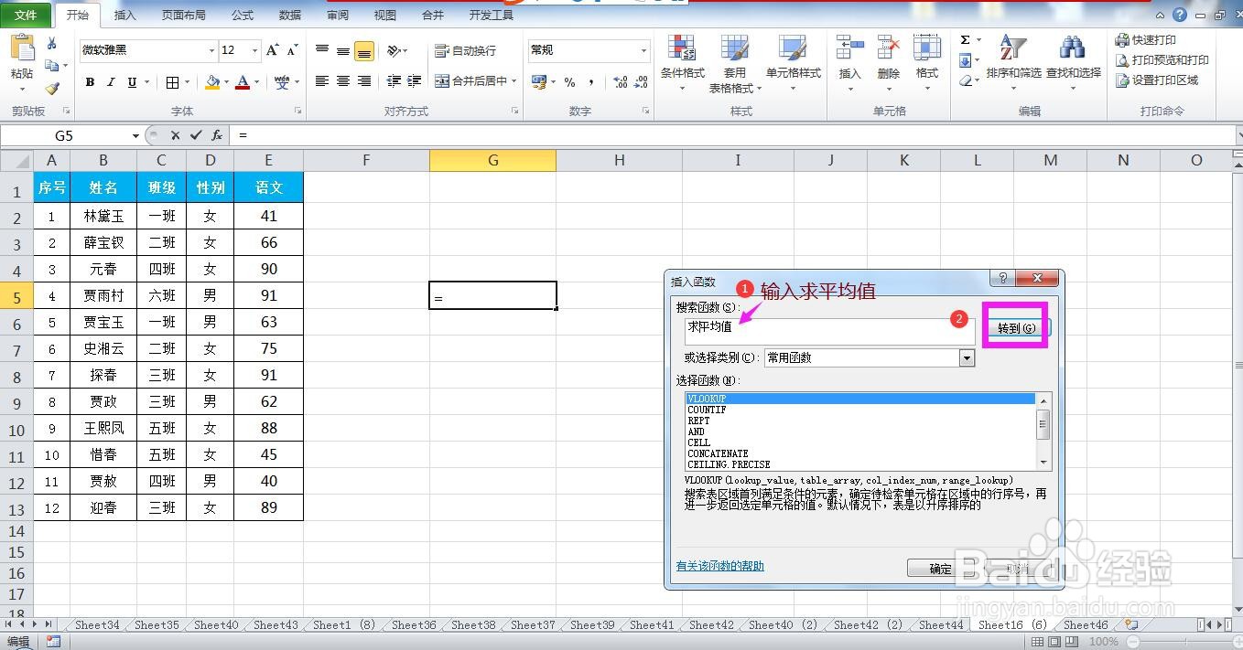Viewport: 1243px width, 650px height.
Task: Toggle Bold formatting
Action: pyautogui.click(x=90, y=82)
